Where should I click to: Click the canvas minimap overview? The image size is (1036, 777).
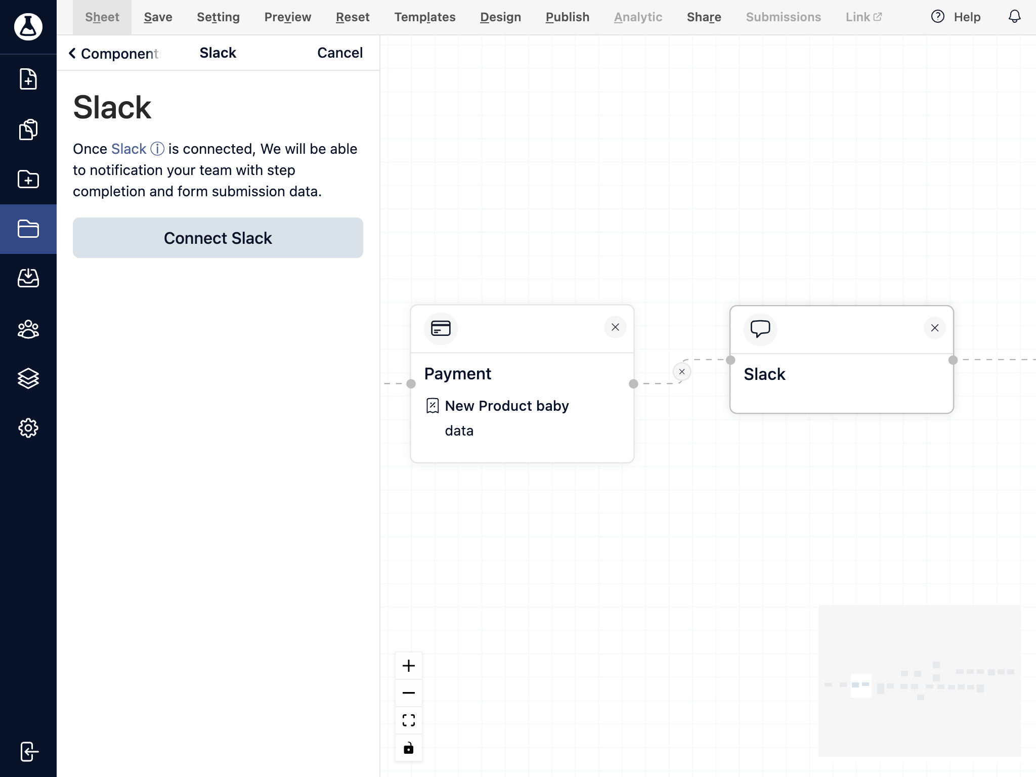tap(919, 680)
